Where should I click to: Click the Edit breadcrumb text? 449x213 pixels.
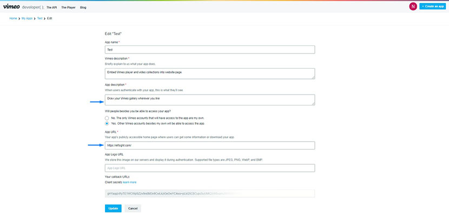pyautogui.click(x=50, y=18)
